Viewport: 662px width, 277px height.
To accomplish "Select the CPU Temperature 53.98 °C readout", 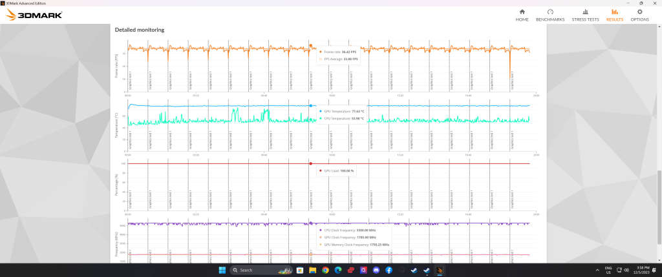I will pyautogui.click(x=344, y=118).
